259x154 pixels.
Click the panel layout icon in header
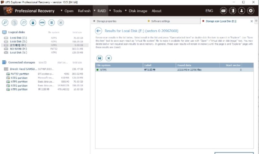pyautogui.click(x=232, y=11)
